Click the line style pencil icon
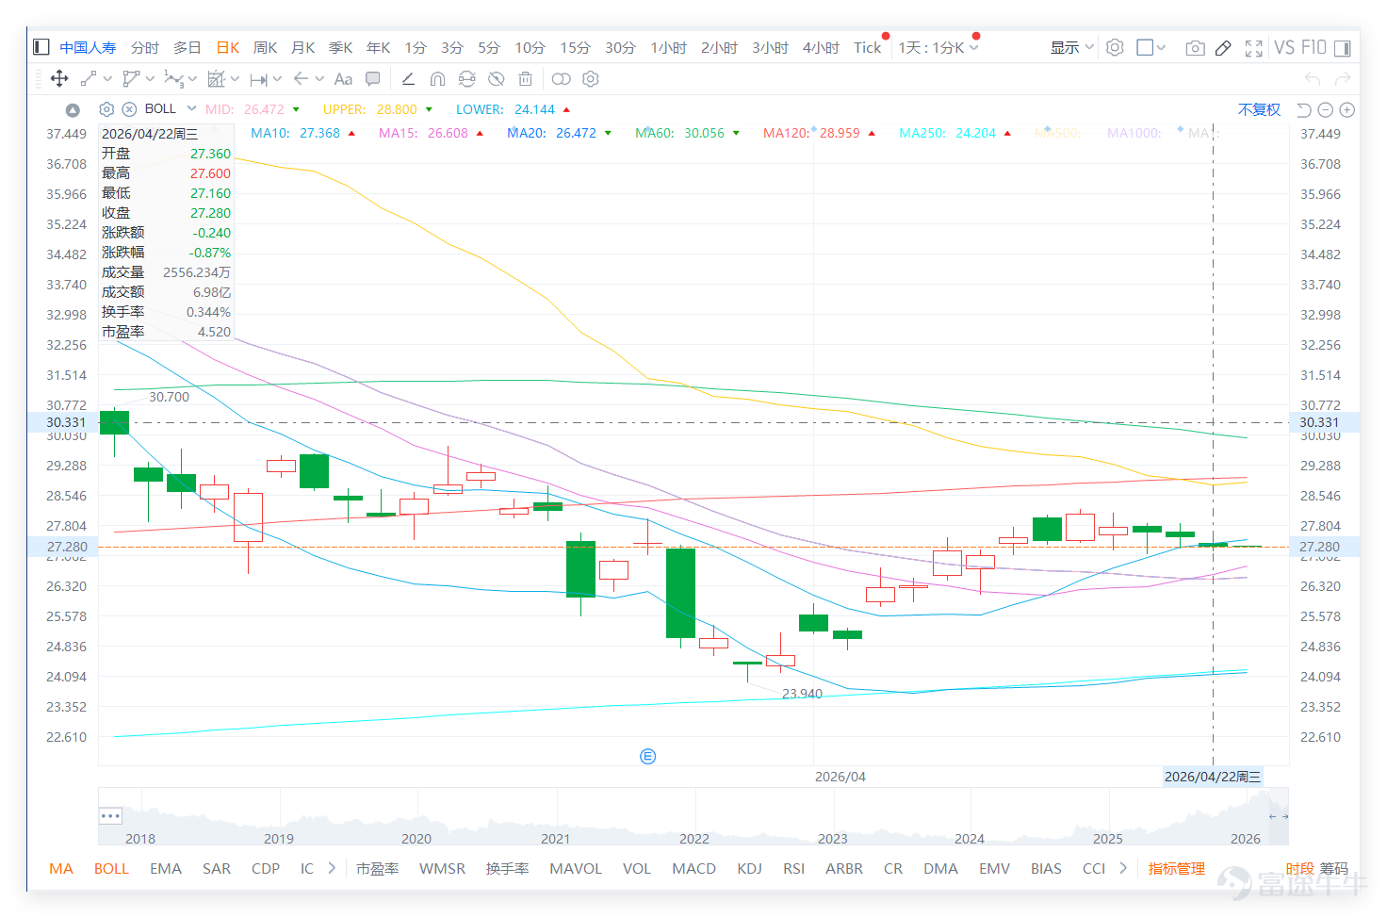 (408, 79)
